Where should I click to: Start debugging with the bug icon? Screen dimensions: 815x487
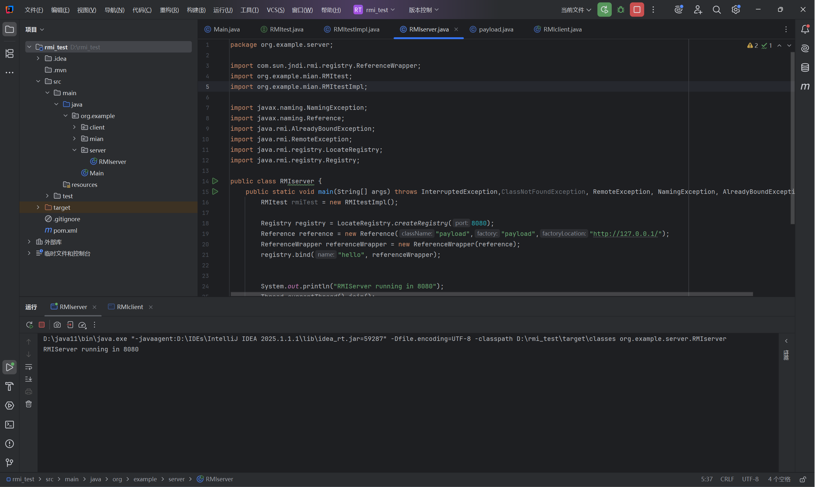tap(621, 10)
